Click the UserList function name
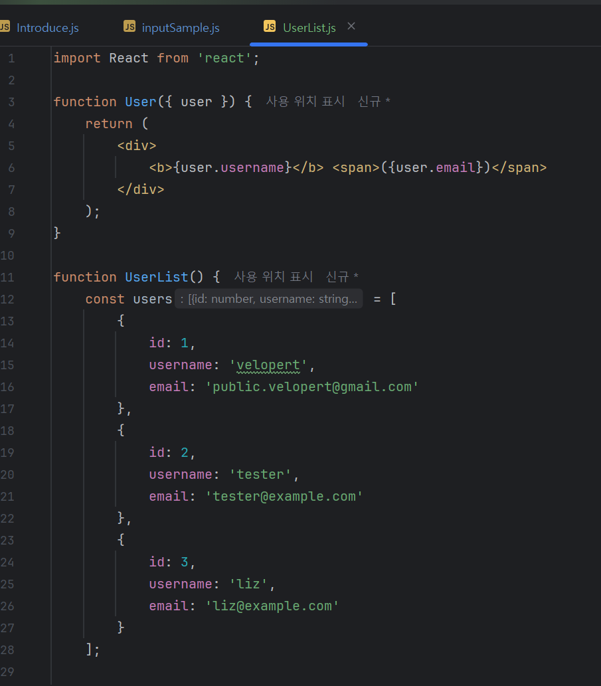This screenshot has height=686, width=601. pos(157,277)
